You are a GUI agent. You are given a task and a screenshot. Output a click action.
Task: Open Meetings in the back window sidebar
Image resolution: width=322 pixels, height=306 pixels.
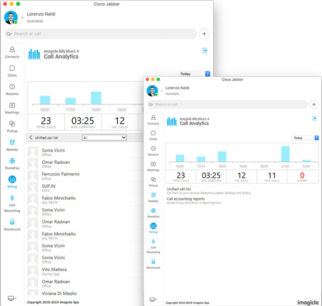pyautogui.click(x=12, y=108)
